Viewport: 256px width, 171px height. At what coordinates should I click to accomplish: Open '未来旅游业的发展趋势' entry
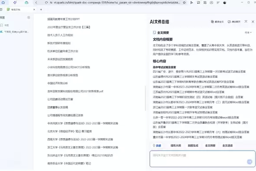(x=60, y=59)
